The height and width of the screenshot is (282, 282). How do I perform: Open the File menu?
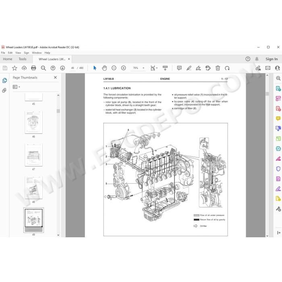click(3, 53)
